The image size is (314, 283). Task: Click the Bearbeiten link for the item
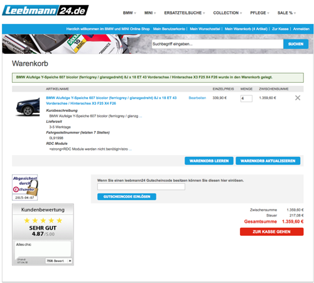point(197,98)
